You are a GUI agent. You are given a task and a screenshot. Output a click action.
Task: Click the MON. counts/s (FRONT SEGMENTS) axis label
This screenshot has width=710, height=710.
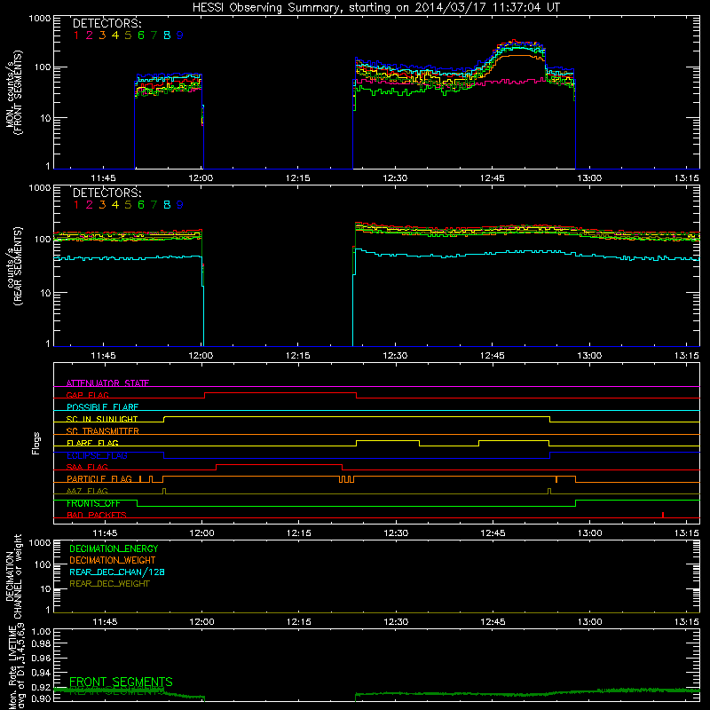point(14,92)
